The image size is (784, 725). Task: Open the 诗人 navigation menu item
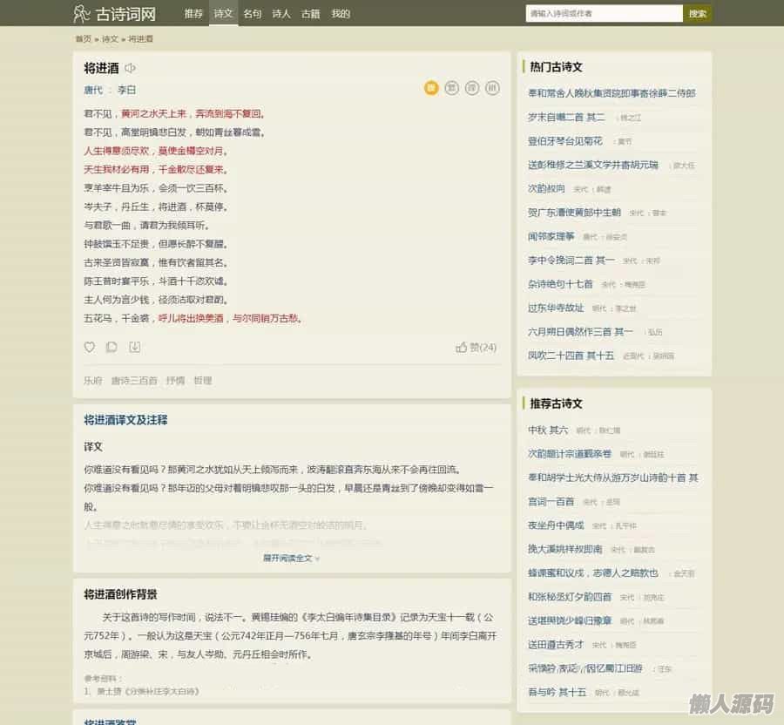point(281,14)
